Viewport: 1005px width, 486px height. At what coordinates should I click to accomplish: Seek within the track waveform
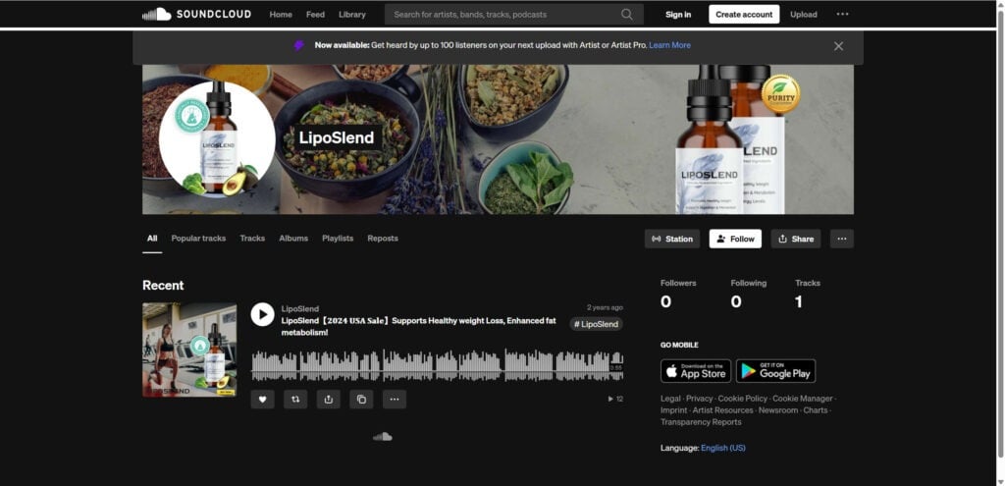pos(437,365)
